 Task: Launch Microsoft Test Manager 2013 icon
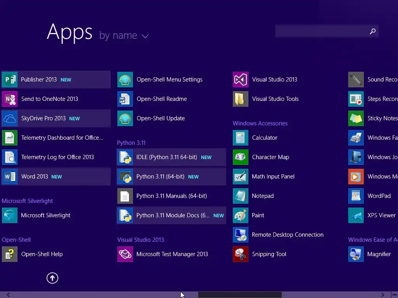(x=125, y=254)
